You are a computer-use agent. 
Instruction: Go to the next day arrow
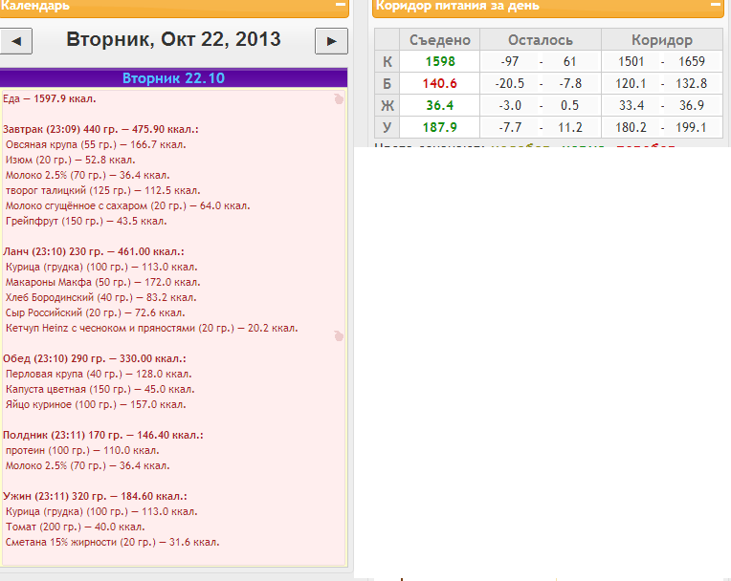pyautogui.click(x=331, y=41)
